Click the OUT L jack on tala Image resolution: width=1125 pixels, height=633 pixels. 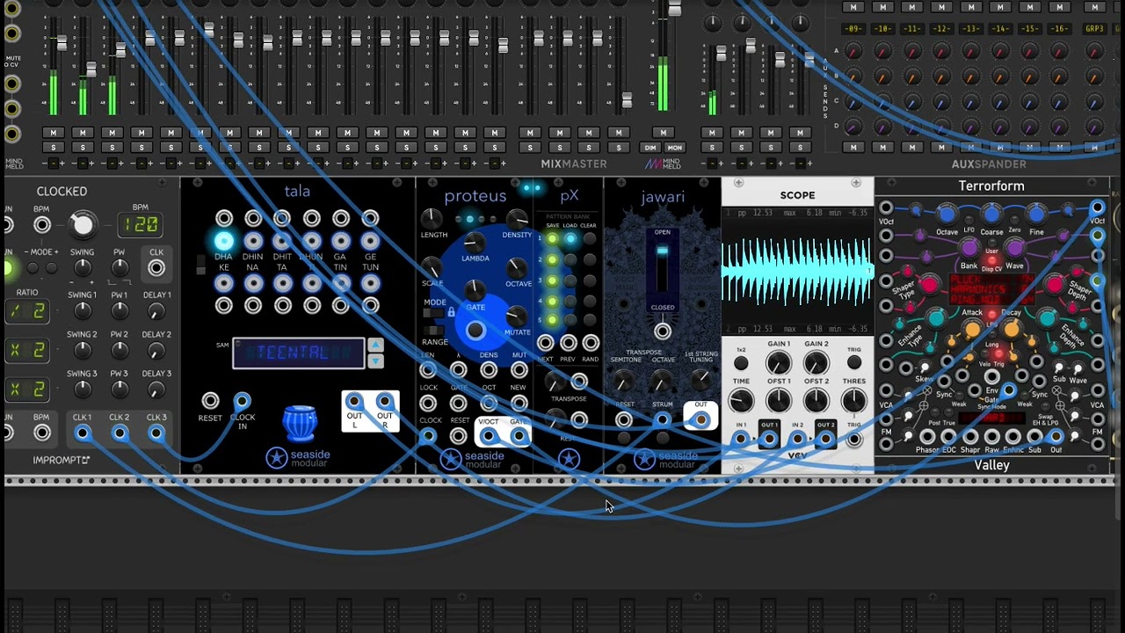pyautogui.click(x=354, y=402)
